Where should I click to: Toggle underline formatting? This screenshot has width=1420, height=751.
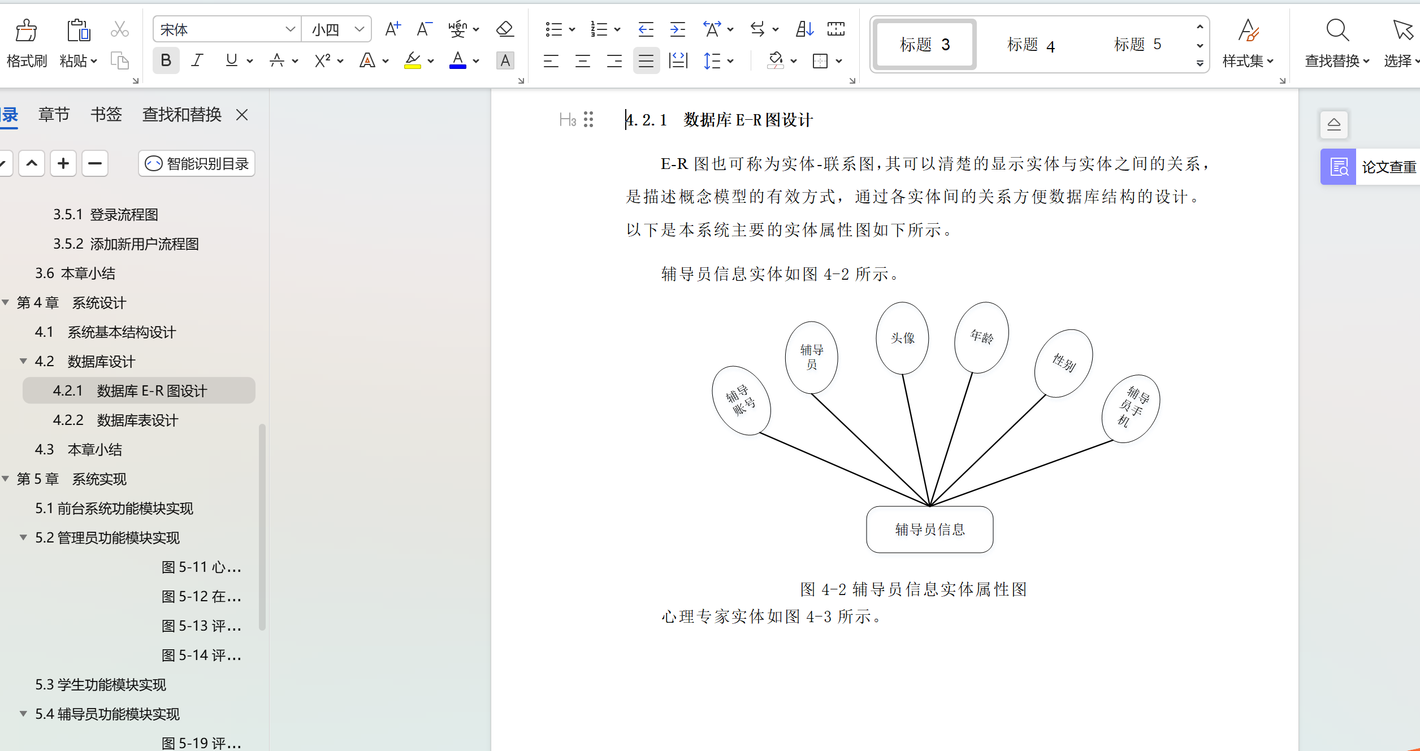[231, 60]
